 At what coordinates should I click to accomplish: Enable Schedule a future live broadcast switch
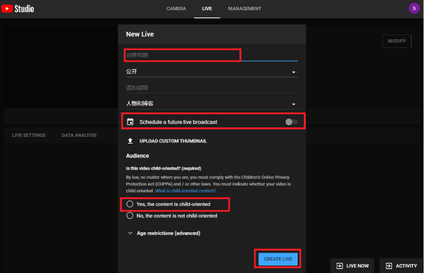point(291,122)
